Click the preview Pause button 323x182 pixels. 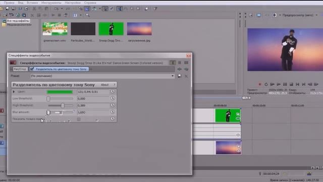pyautogui.click(x=285, y=84)
